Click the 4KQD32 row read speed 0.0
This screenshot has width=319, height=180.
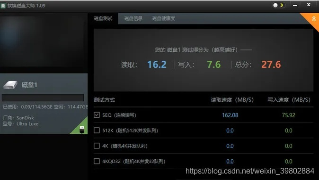pyautogui.click(x=230, y=161)
